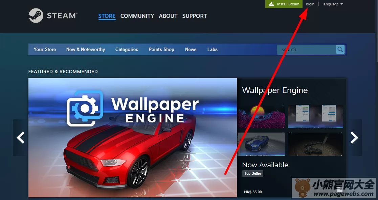
Task: Open the Labs section
Action: coord(213,49)
